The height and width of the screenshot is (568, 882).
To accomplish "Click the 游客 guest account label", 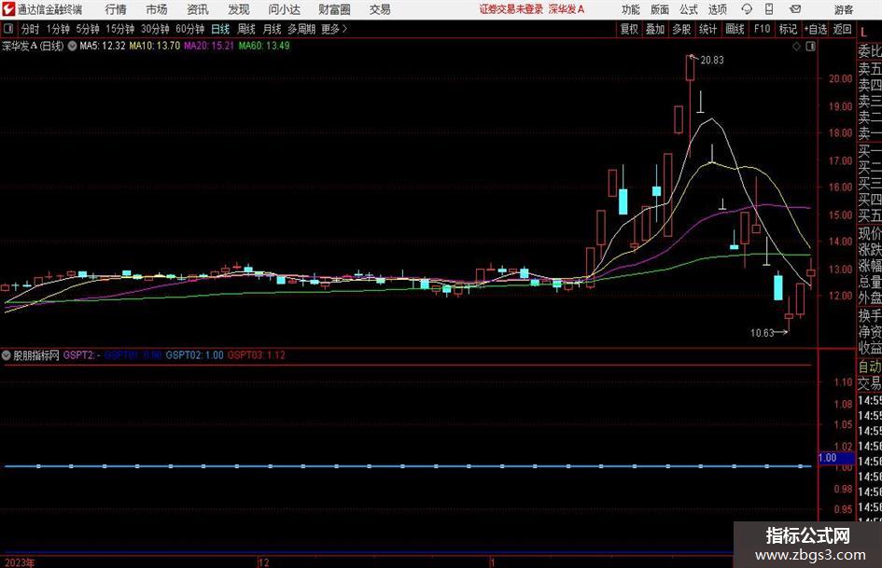I will (843, 9).
